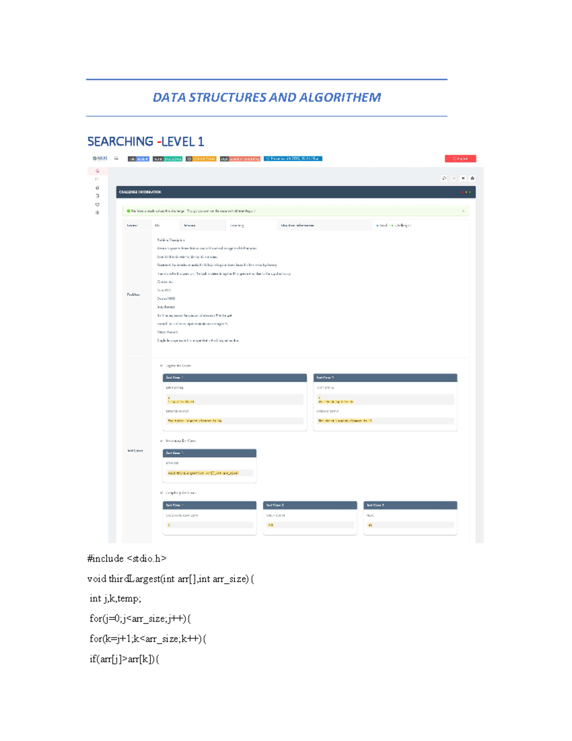Click the home icon in the sidebar
The height and width of the screenshot is (741, 572).
97,171
